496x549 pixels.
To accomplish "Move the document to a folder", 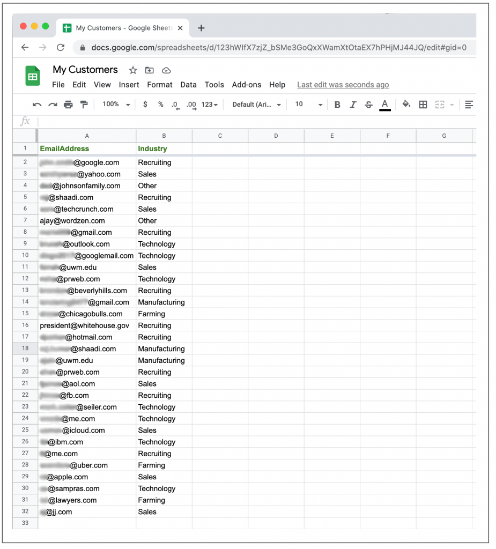I will click(x=149, y=70).
